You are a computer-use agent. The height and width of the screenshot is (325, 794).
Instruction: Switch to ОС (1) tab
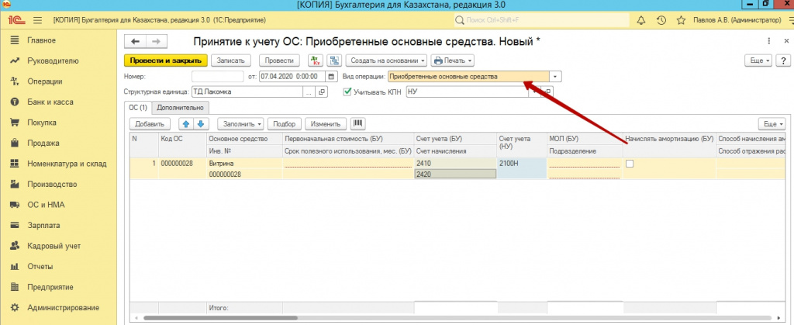pos(138,107)
